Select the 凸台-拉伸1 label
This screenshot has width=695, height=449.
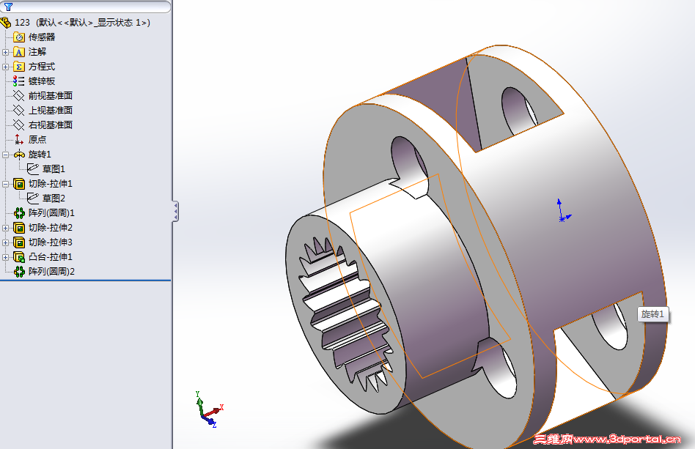[51, 257]
